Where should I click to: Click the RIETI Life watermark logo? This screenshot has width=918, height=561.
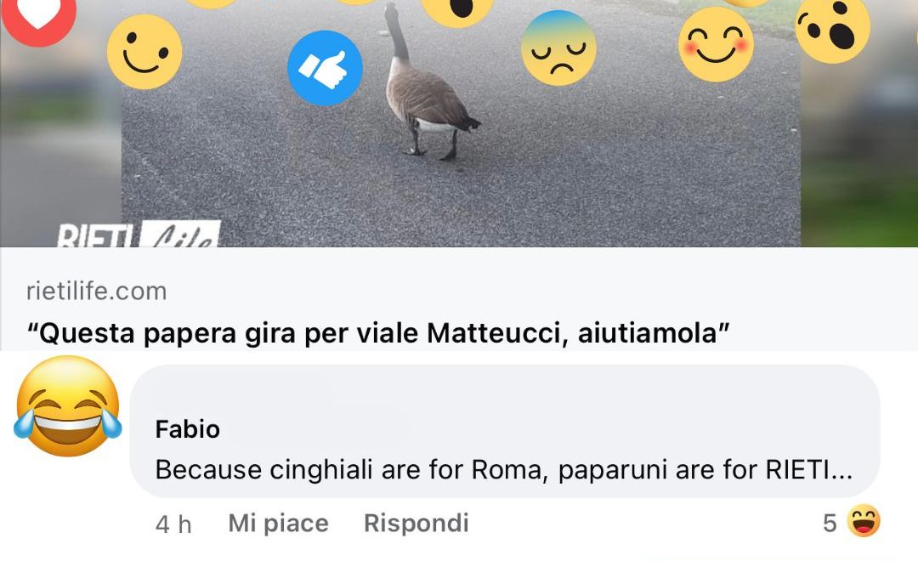coord(139,235)
